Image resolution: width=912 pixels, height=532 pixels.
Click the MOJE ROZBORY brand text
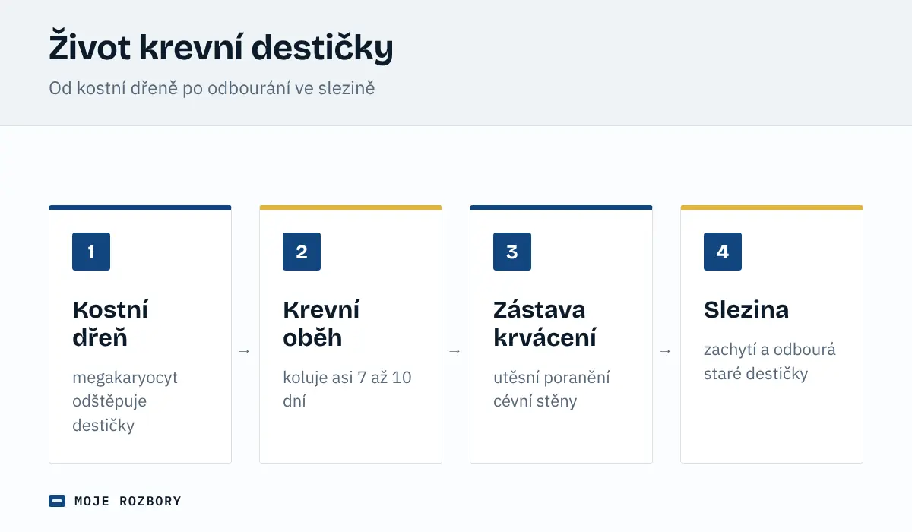128,501
